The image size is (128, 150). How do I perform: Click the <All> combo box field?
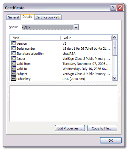[x=47, y=27]
